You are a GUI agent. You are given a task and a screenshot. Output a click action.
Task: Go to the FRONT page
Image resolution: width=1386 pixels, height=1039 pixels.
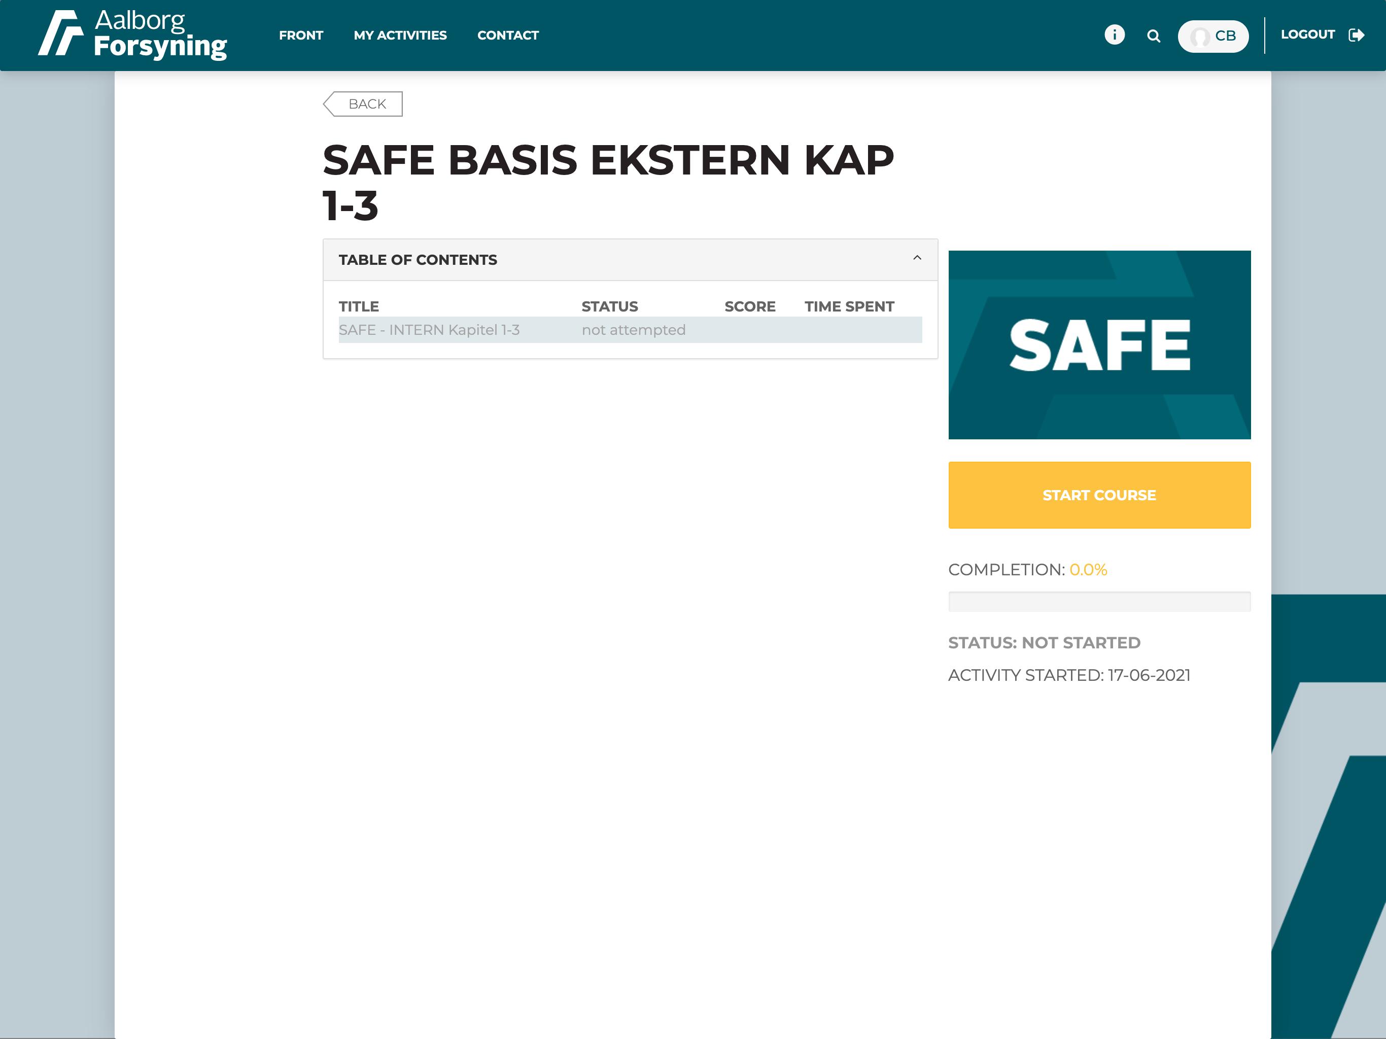[x=301, y=35]
